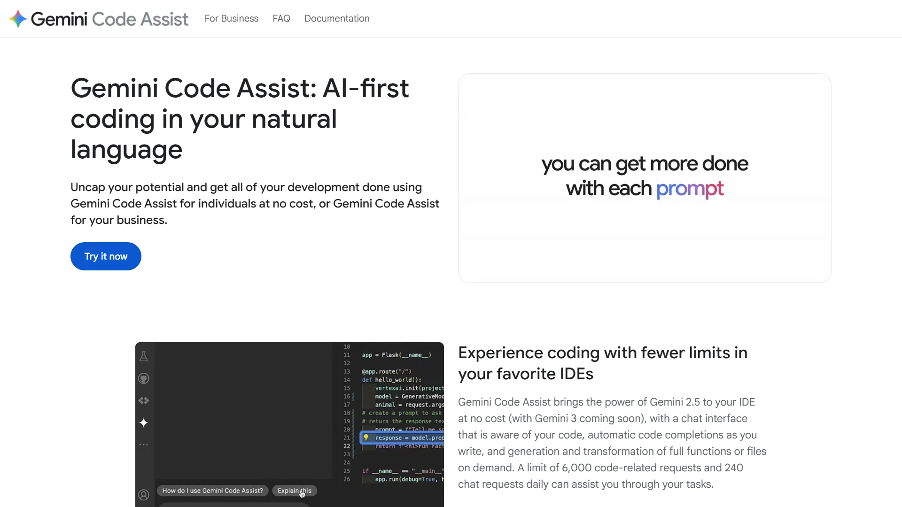Click the 'Explain this' suggestion chip
The image size is (902, 507).
[295, 491]
